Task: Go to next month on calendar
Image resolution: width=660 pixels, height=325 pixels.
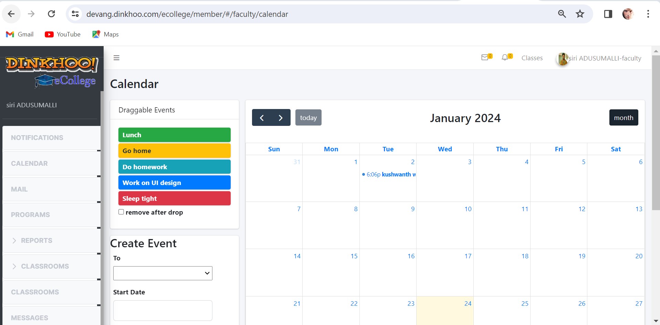Action: [281, 118]
